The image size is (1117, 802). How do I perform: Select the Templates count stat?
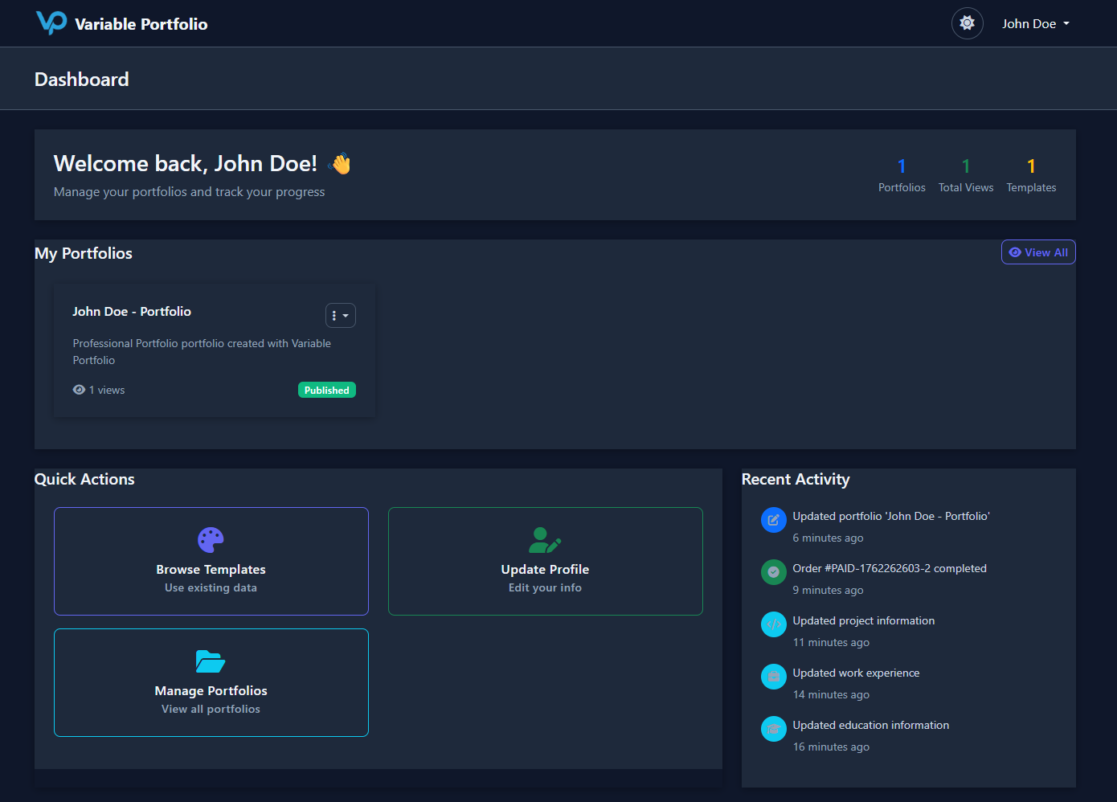(x=1031, y=175)
